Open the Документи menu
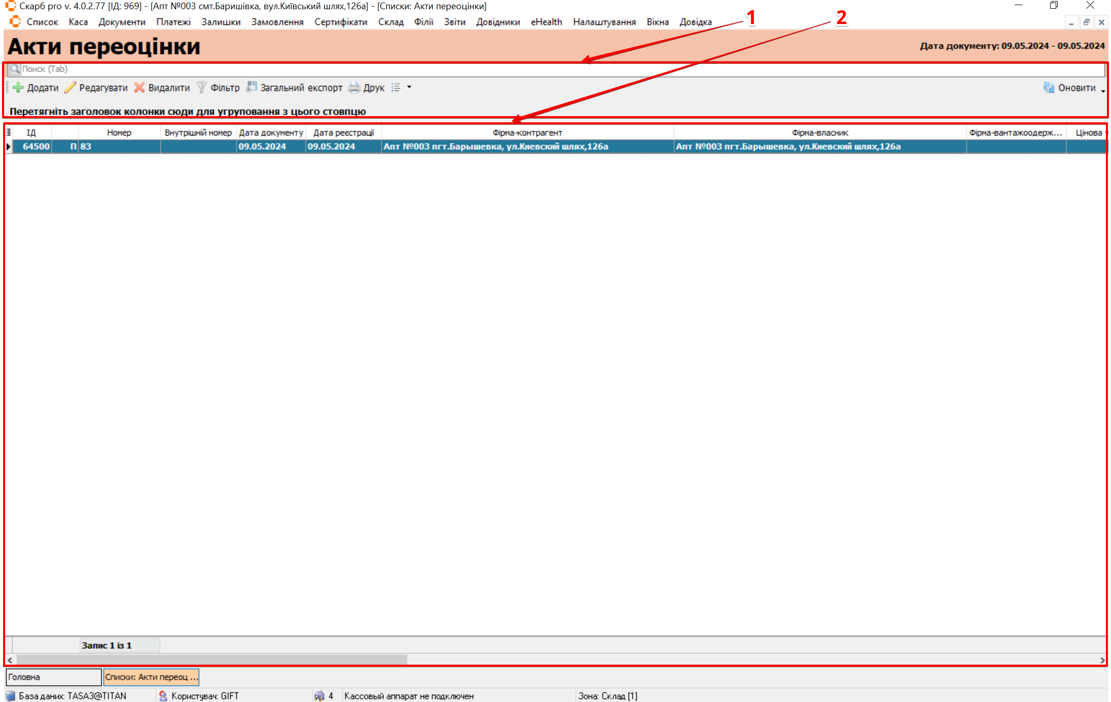Image resolution: width=1111 pixels, height=702 pixels. (122, 22)
